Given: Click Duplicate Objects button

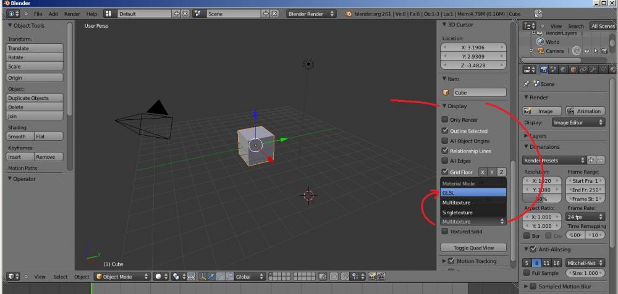Looking at the screenshot, I should [35, 98].
